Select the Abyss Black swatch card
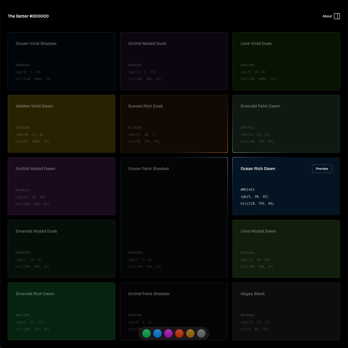This screenshot has width=348, height=348. [286, 311]
